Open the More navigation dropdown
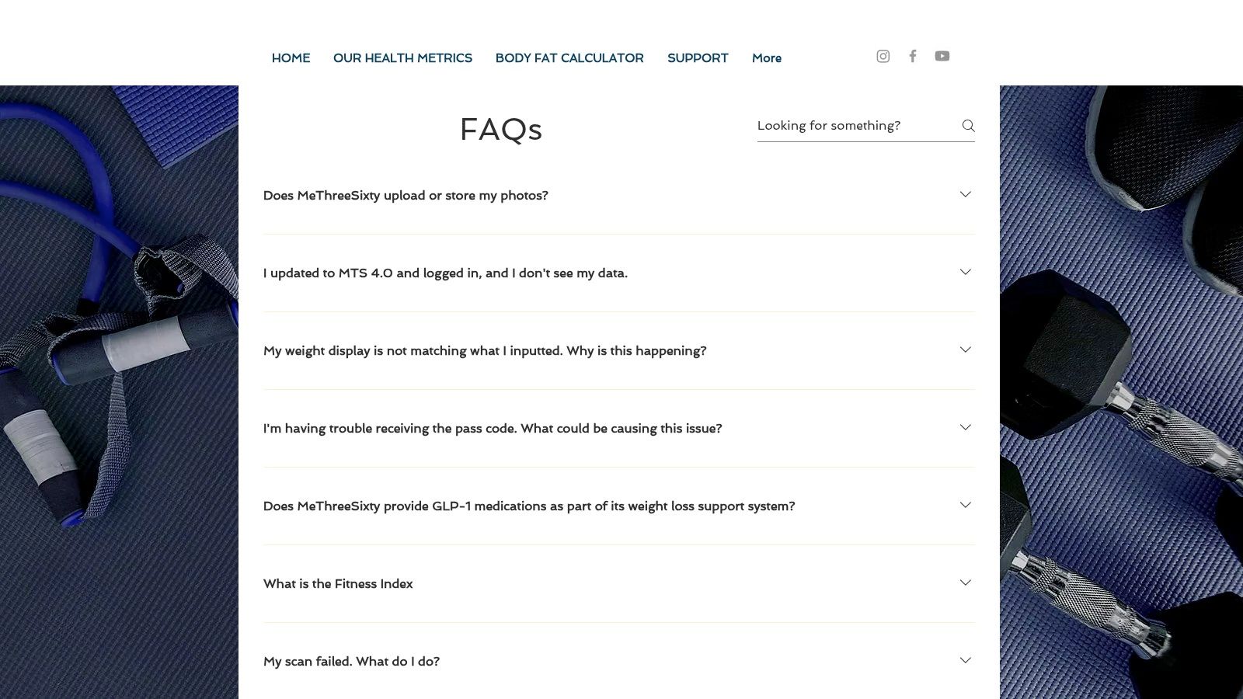Image resolution: width=1243 pixels, height=699 pixels. point(767,58)
